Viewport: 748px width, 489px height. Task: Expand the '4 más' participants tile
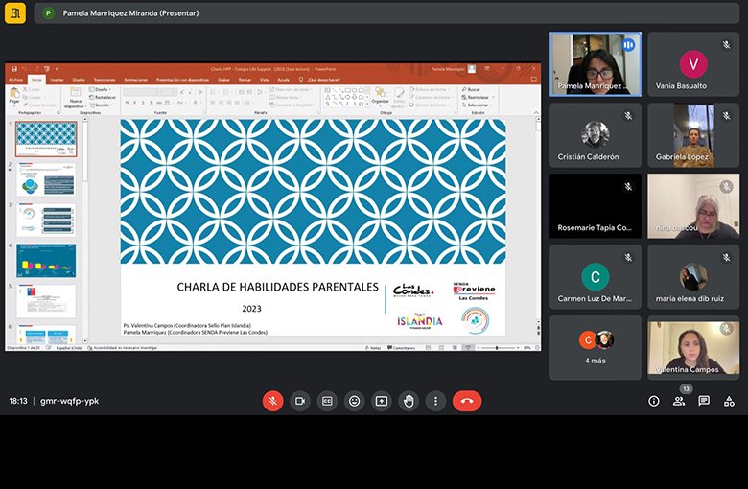595,347
